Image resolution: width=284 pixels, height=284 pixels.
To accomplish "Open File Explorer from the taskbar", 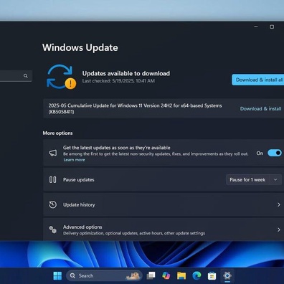I will pyautogui.click(x=181, y=275).
